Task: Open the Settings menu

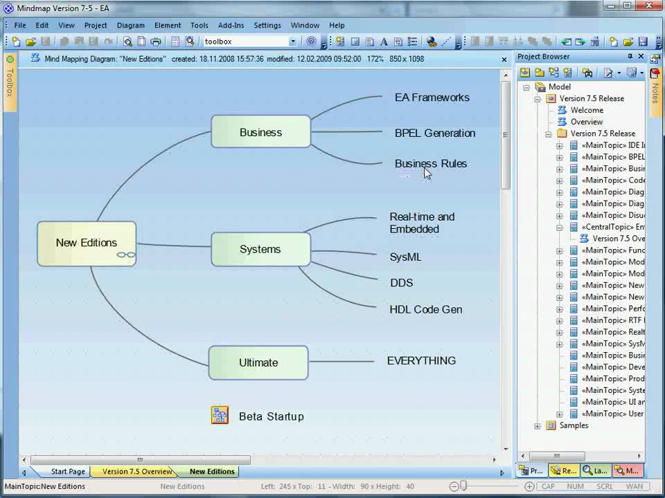Action: point(267,26)
